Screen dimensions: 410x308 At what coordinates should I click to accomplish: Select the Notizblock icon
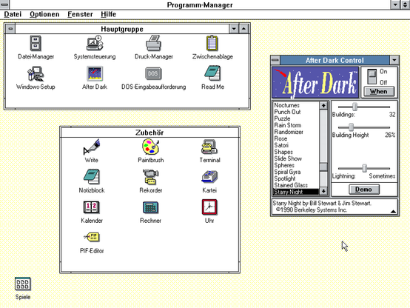coord(92,177)
